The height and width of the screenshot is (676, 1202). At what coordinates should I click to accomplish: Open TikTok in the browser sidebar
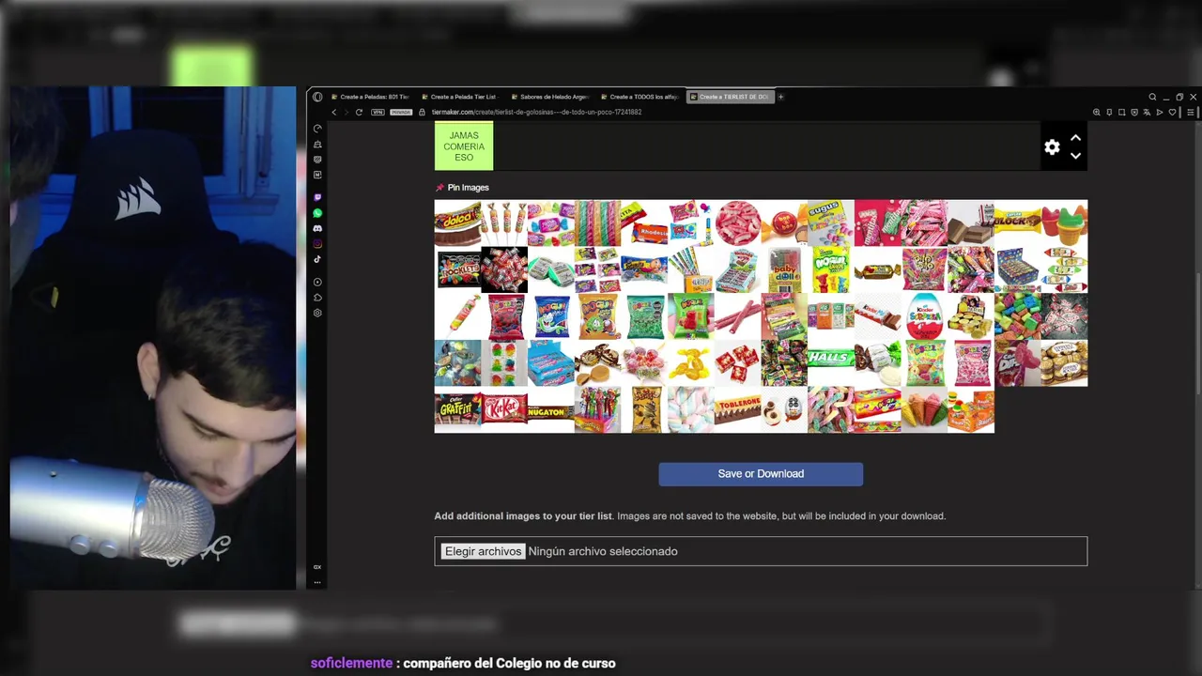(x=317, y=259)
